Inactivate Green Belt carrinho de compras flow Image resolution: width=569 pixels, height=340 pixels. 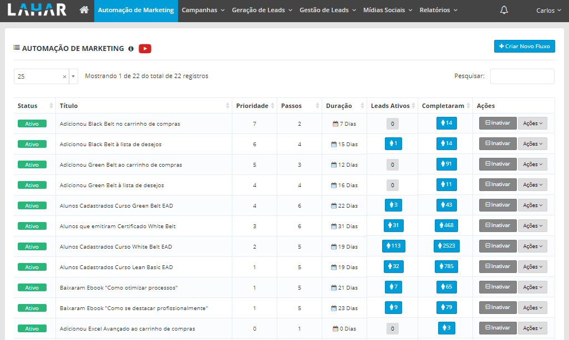tap(498, 164)
